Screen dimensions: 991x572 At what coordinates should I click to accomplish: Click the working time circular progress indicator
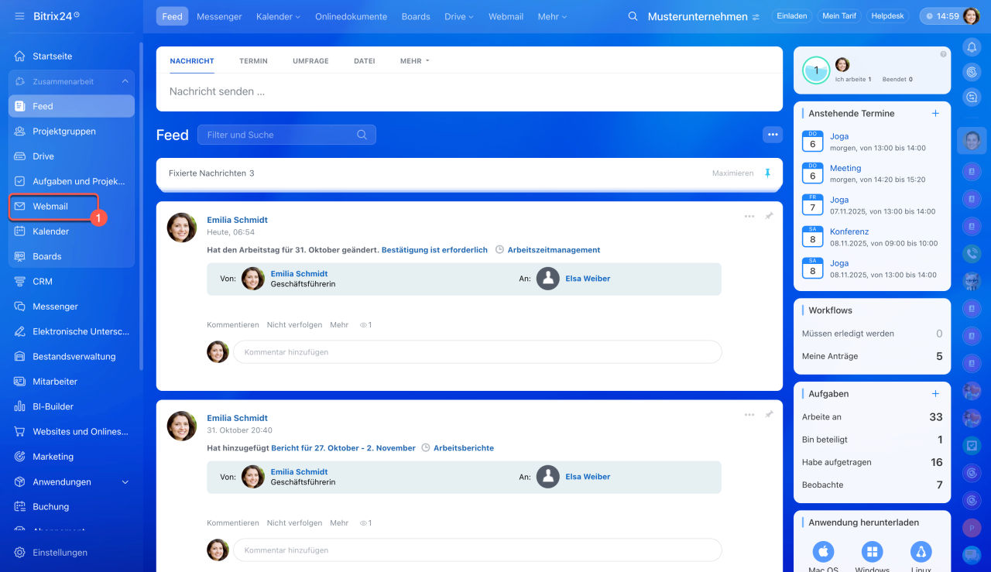click(816, 70)
